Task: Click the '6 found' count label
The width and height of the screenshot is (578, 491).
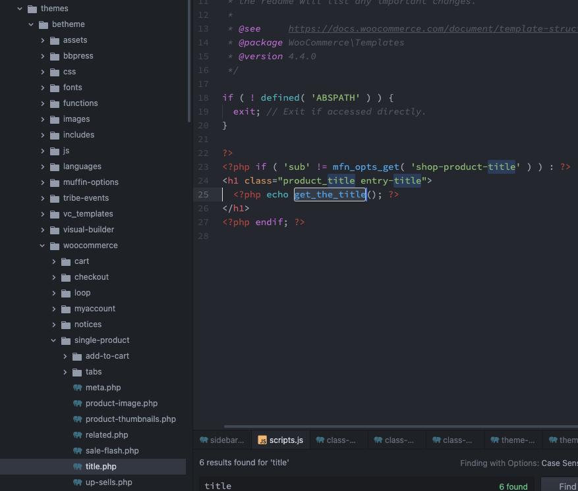Action: click(x=513, y=486)
